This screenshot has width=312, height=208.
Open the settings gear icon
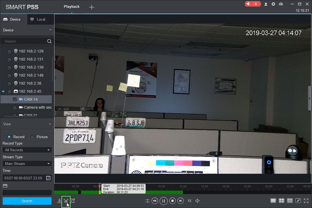(273, 4)
